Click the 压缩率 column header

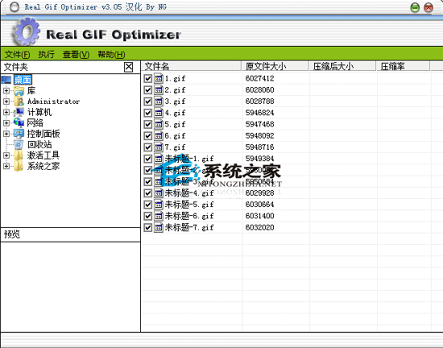point(403,66)
